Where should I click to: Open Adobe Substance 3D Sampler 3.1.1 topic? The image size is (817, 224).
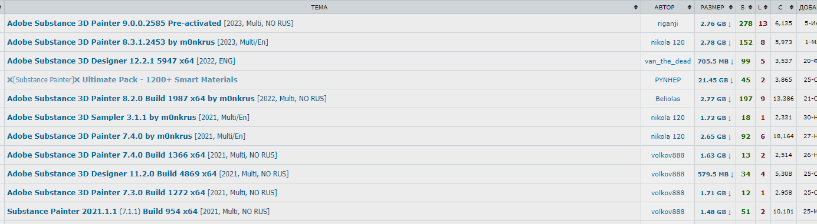coord(101,118)
